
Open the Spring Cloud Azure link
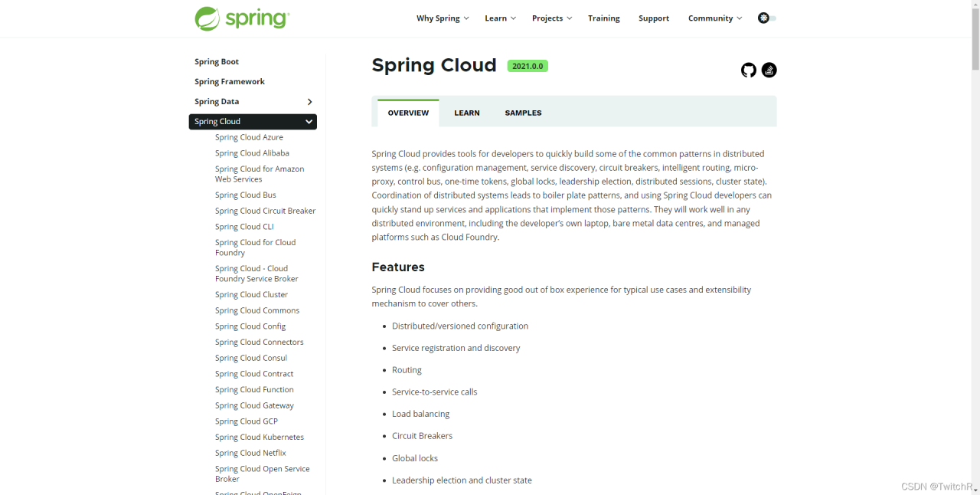pos(249,138)
